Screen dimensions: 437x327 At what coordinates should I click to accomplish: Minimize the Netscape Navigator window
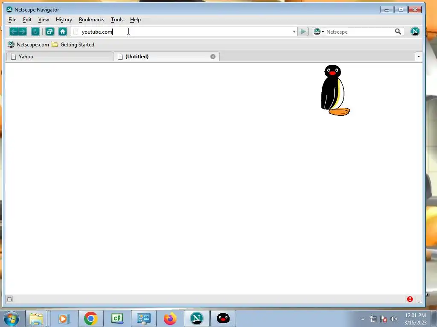point(387,10)
